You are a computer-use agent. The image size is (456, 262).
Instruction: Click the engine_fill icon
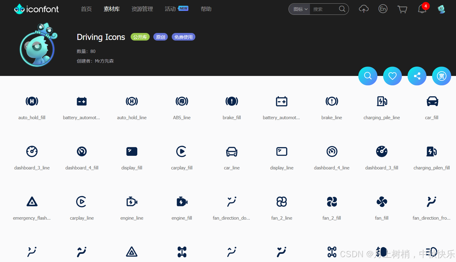pyautogui.click(x=182, y=202)
